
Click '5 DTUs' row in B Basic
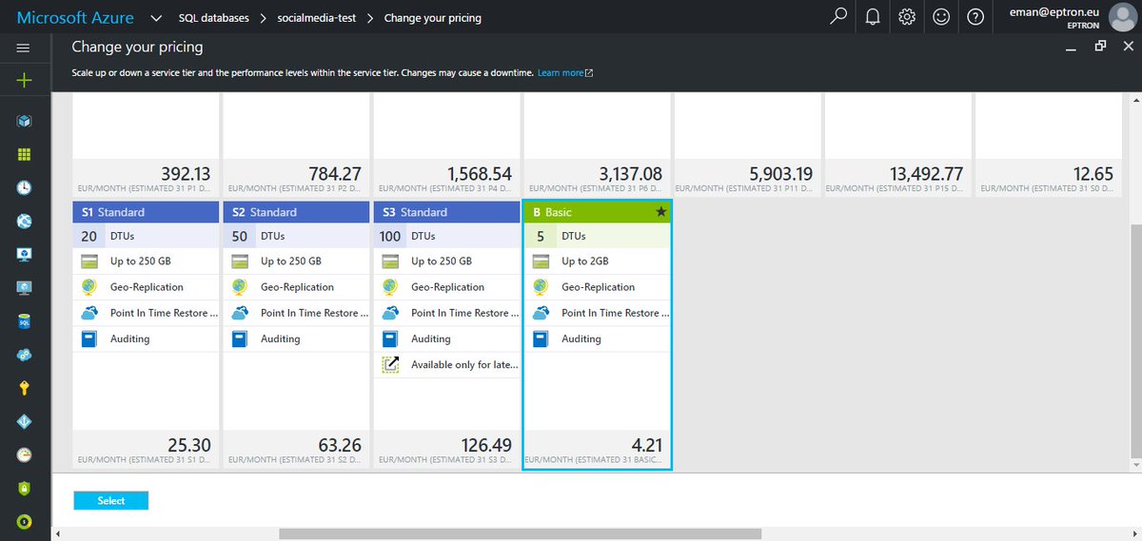598,236
